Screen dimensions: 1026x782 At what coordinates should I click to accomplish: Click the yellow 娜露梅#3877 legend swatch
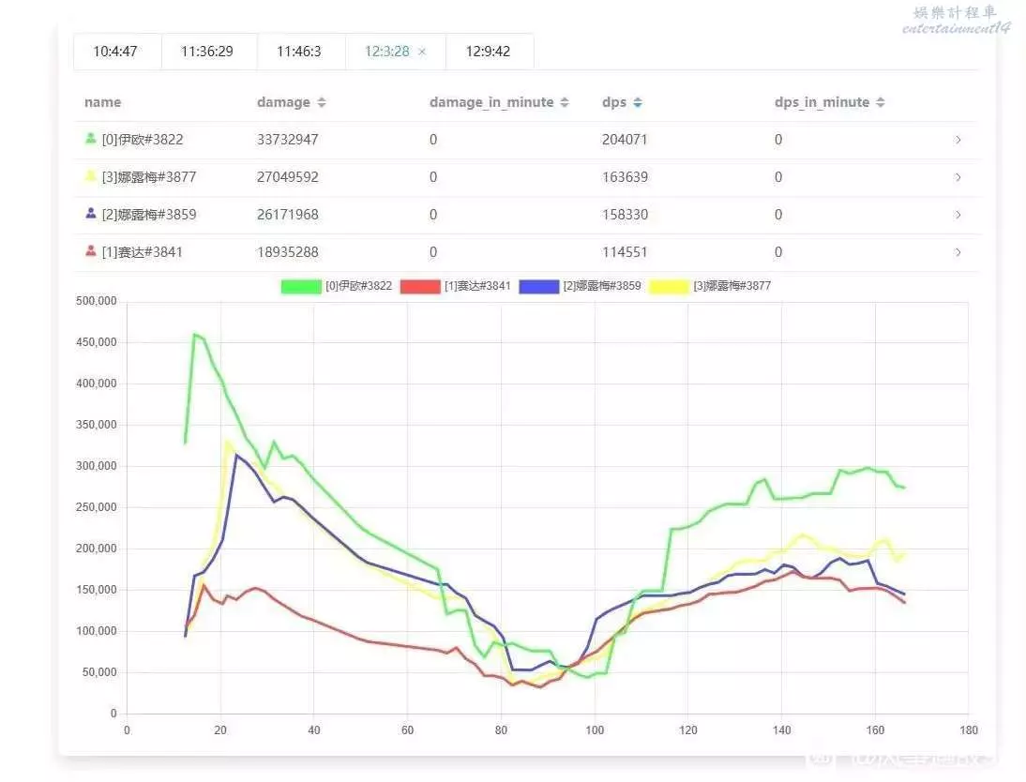[668, 286]
